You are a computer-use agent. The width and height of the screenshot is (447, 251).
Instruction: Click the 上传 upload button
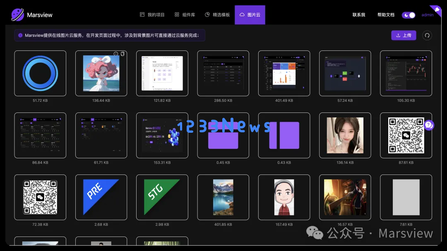tap(404, 35)
